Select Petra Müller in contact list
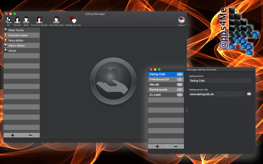 coord(21,40)
